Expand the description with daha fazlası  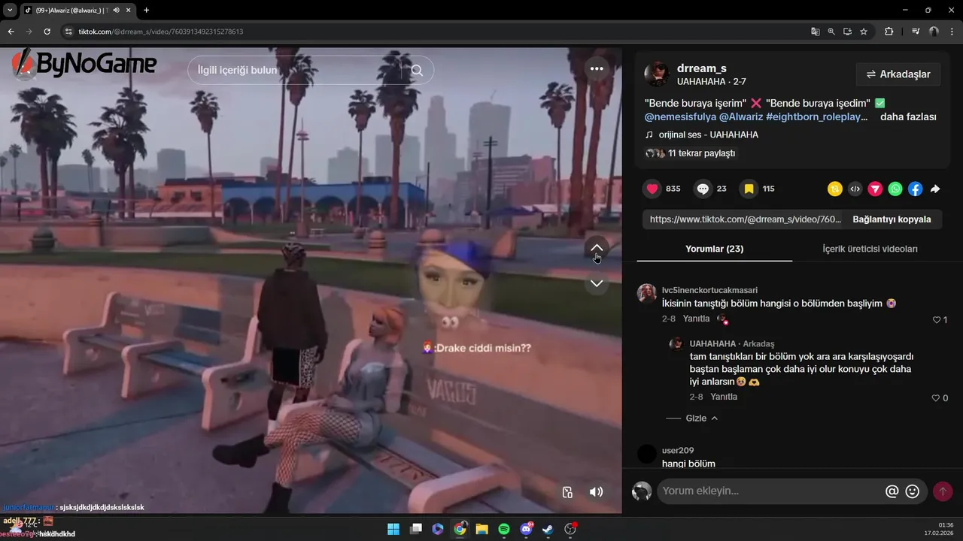click(x=908, y=117)
